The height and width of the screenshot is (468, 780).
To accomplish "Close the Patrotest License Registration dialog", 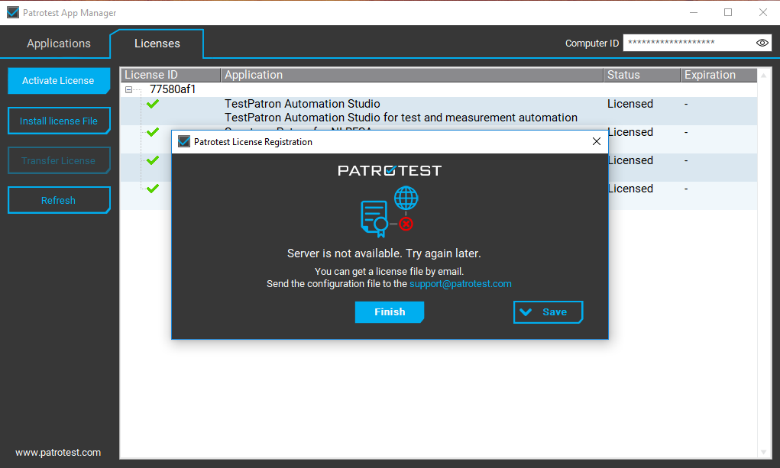I will 597,142.
